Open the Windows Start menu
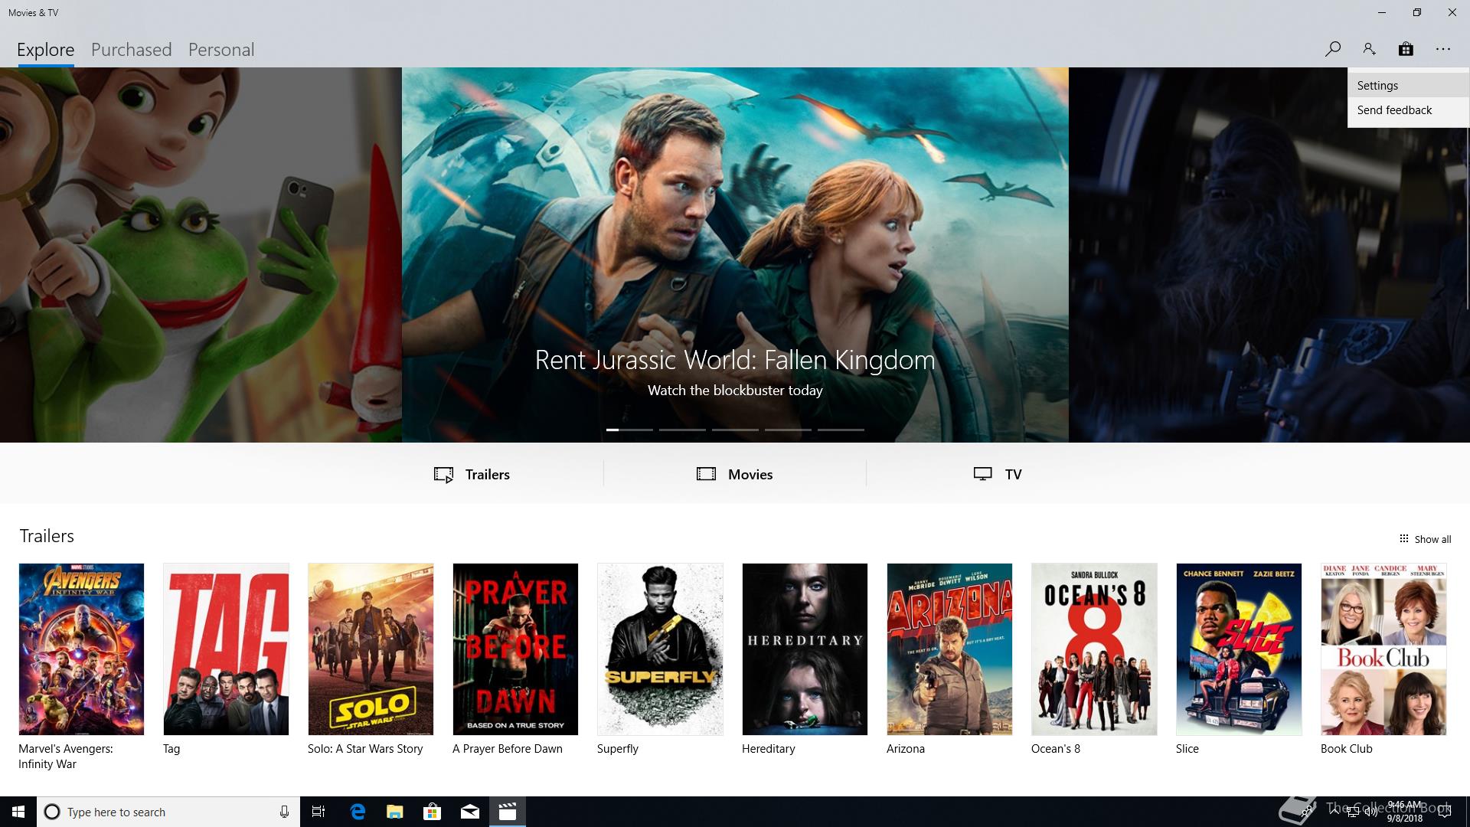 click(18, 812)
